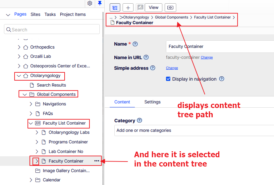Click the View button in toolbar
The width and height of the screenshot is (274, 185).
(153, 8)
